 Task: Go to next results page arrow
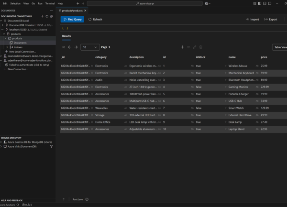76,47
